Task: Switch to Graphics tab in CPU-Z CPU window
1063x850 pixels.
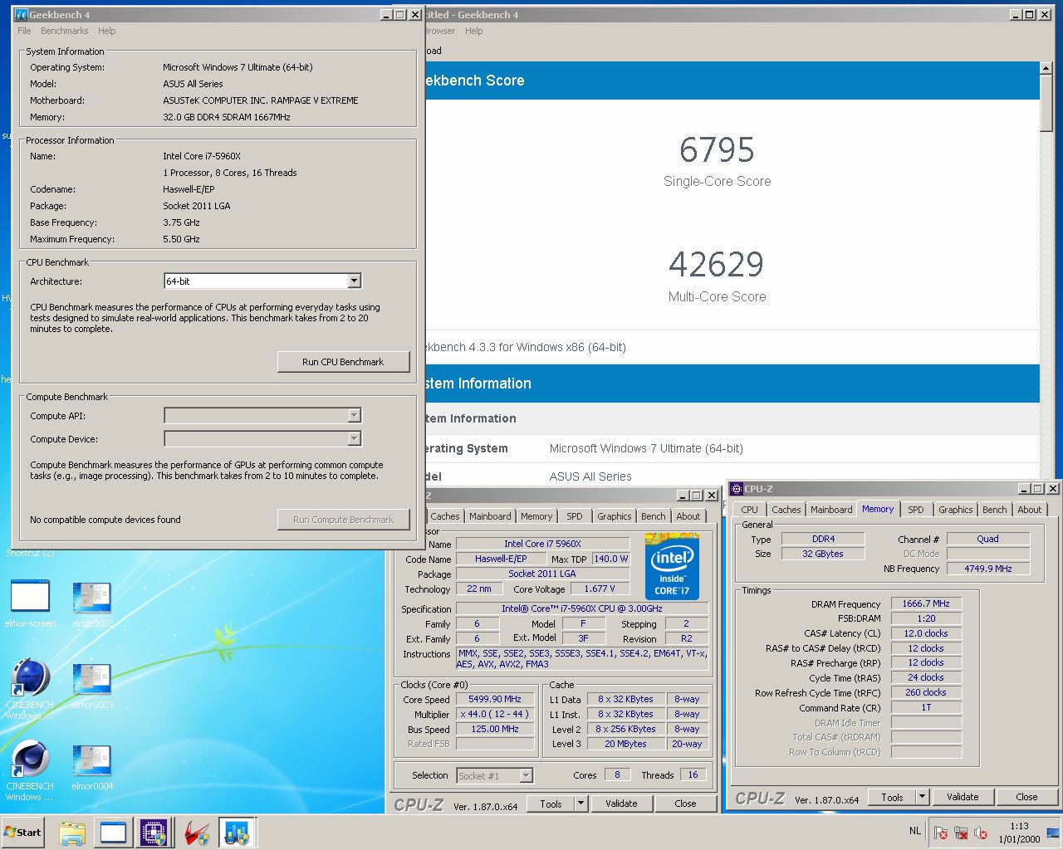Action: coord(614,515)
